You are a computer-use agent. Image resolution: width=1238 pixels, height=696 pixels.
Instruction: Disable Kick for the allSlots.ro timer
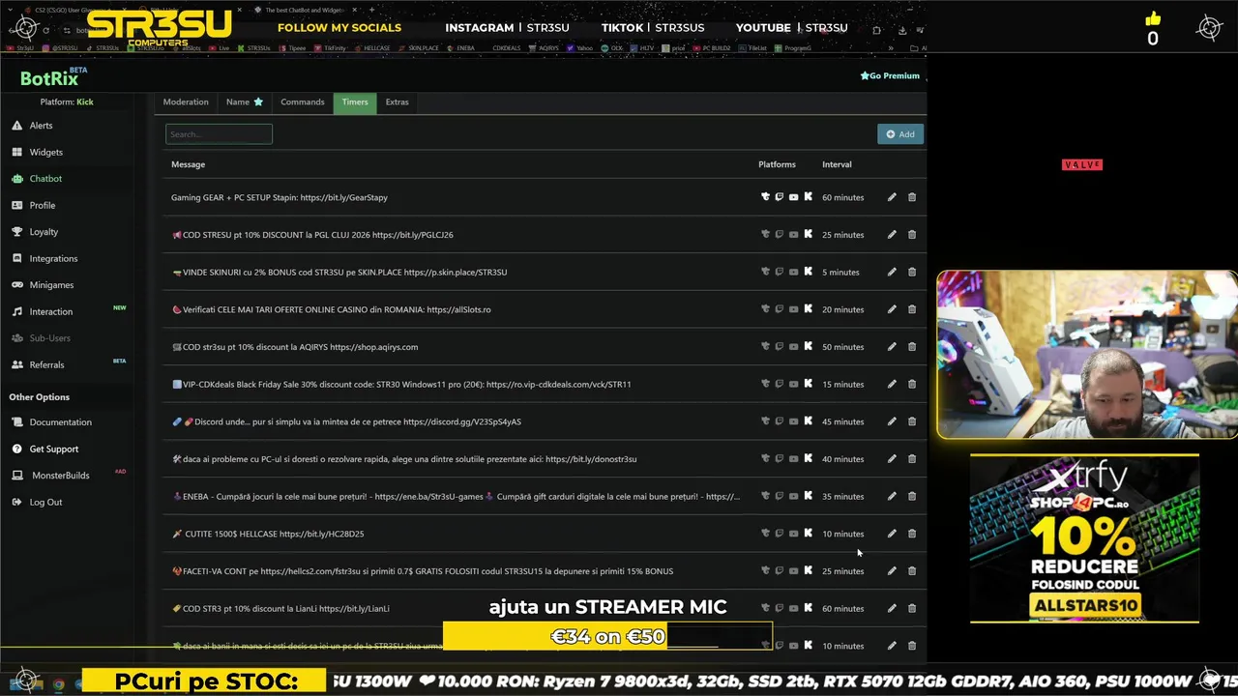[x=809, y=309]
